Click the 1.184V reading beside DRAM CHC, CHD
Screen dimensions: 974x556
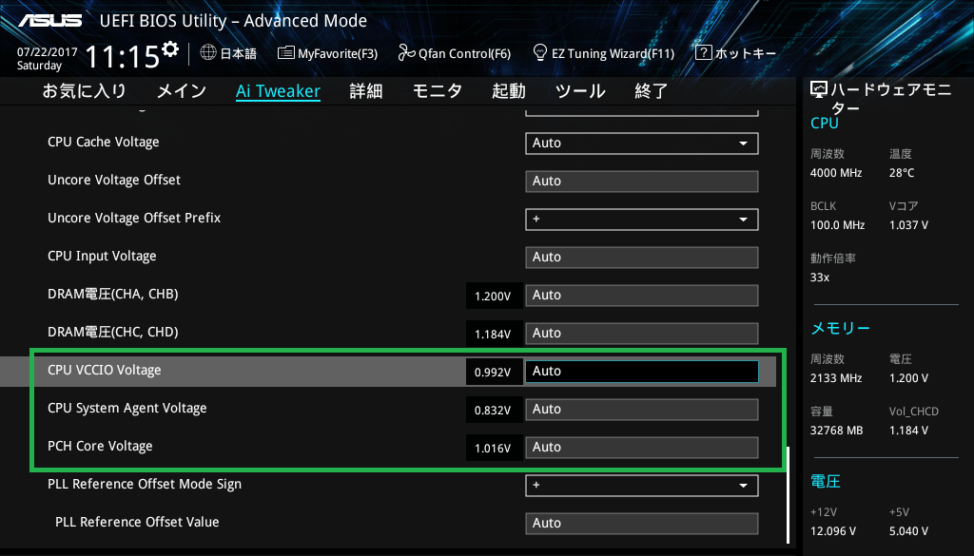[494, 335]
